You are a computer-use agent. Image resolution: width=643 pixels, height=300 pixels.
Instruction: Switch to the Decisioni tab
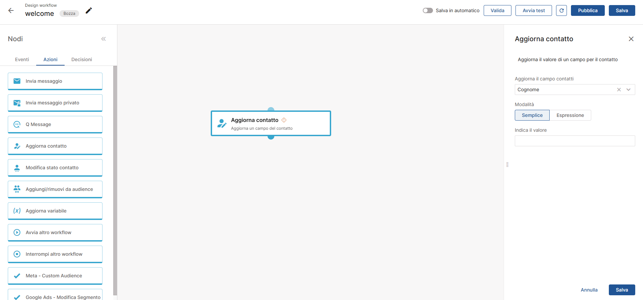82,59
